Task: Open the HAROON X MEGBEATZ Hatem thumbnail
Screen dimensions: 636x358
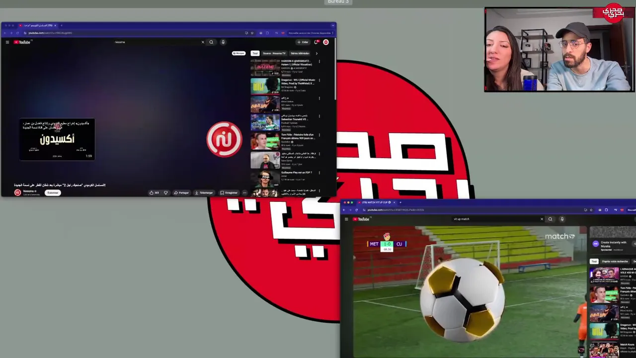Action: click(x=265, y=68)
